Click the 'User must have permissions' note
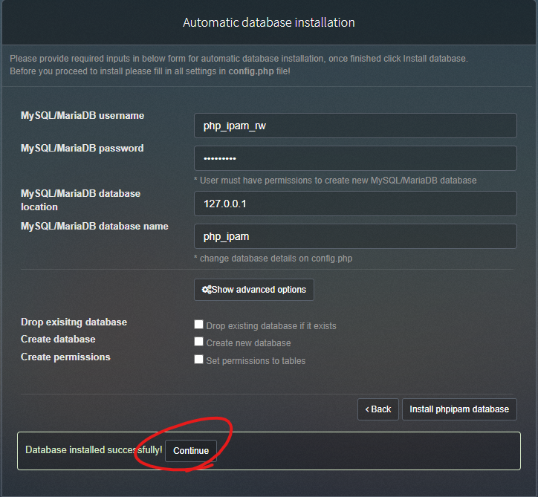538x497 pixels. click(x=335, y=181)
